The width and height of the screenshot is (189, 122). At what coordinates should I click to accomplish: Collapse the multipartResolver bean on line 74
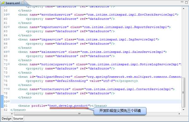click(x=9, y=76)
